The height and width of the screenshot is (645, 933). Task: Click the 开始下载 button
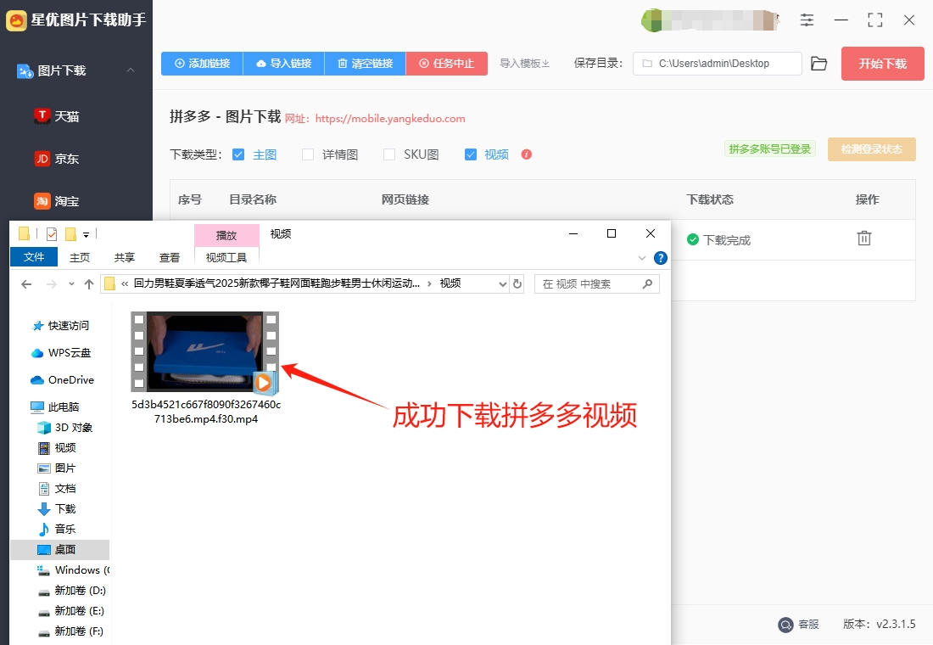click(882, 64)
